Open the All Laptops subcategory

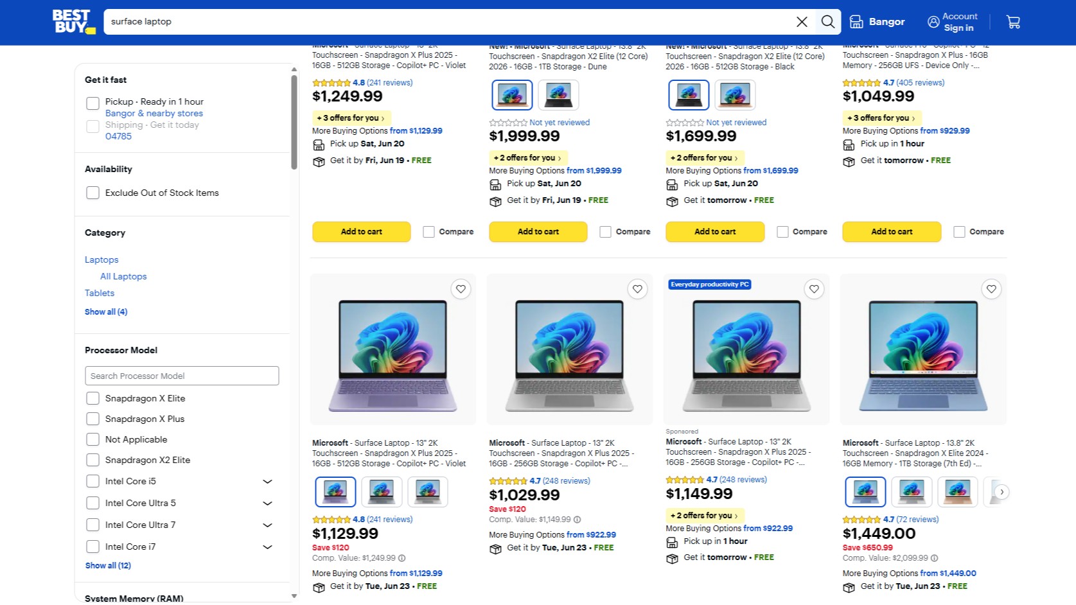click(123, 276)
